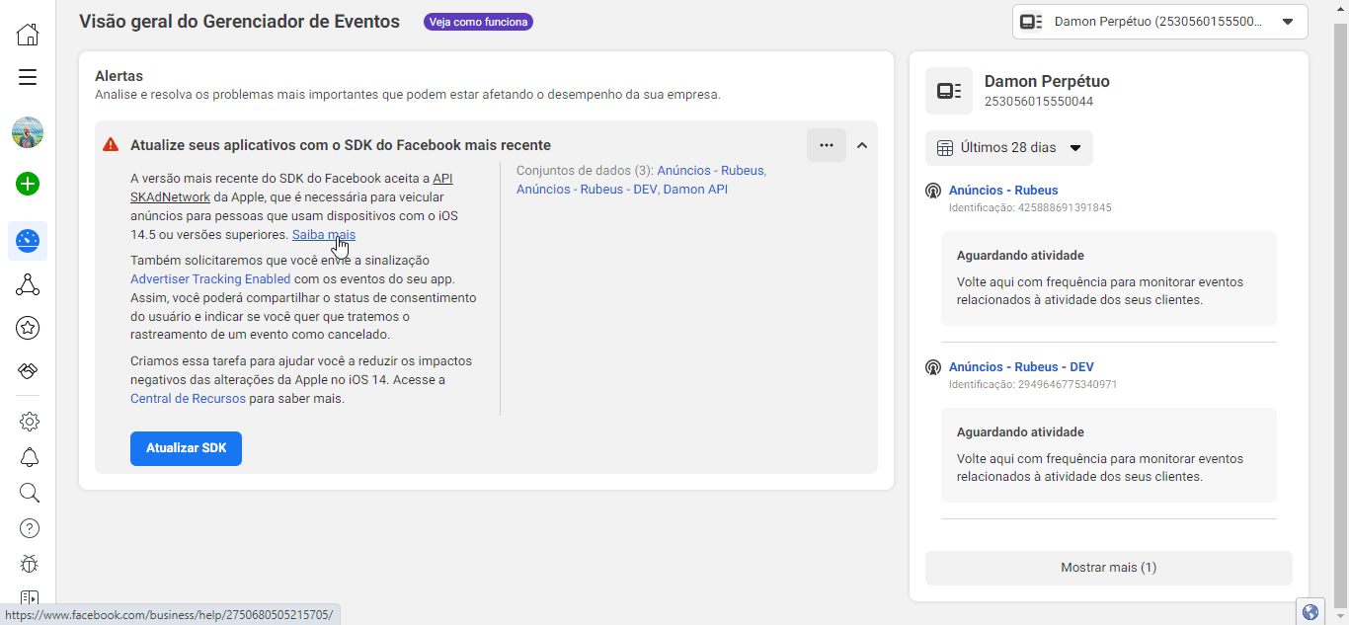The width and height of the screenshot is (1349, 625).
Task: Click the bug report icon
Action: click(29, 564)
